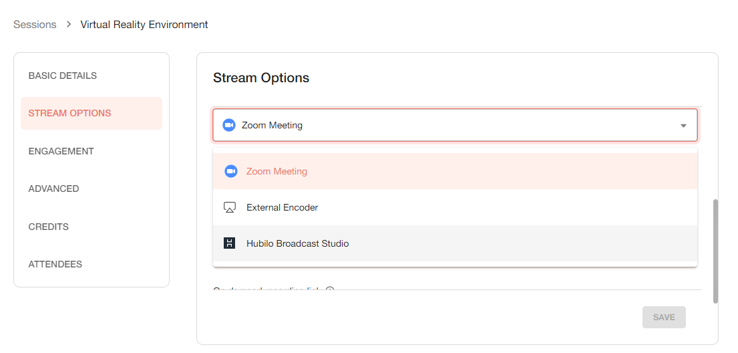Screen dimensions: 738x353
Task: Click the Hubilo Broadcast Studio logo icon
Action: 230,243
